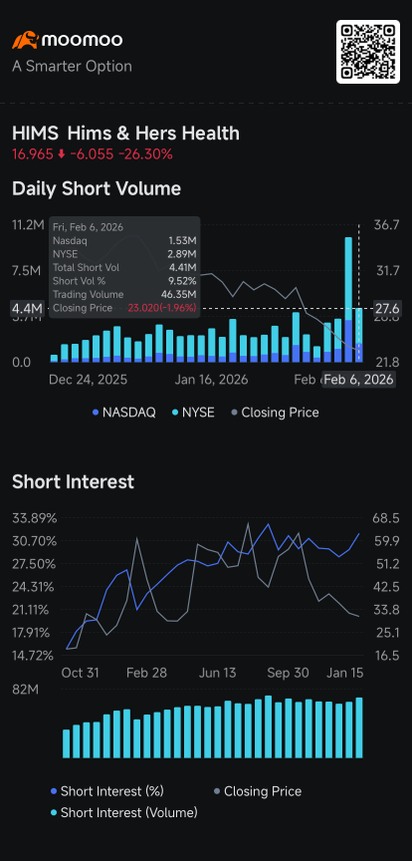Select the tallest short volume bar
This screenshot has height=861, width=412.
point(348,300)
